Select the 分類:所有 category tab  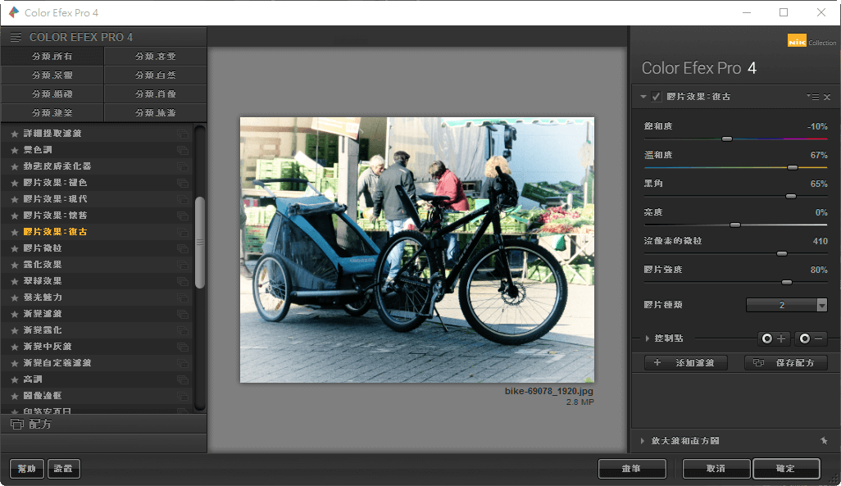pos(52,56)
